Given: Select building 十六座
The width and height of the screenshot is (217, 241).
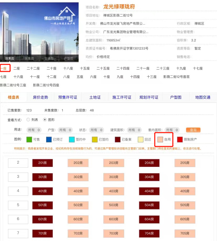Looking at the screenshot, I should [18, 77].
